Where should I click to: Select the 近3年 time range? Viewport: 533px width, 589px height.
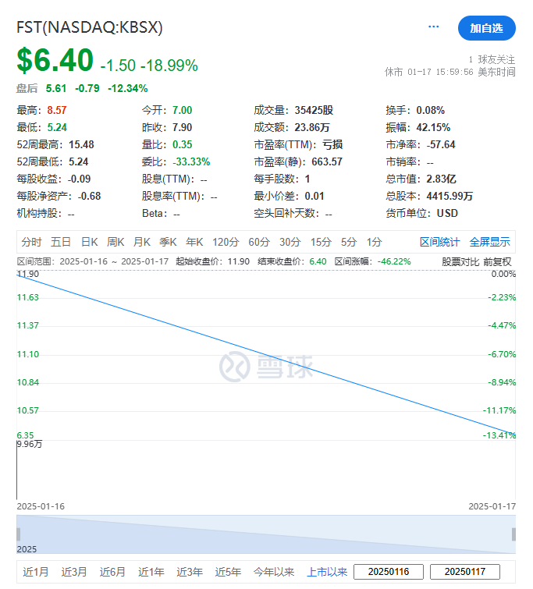coord(190,572)
